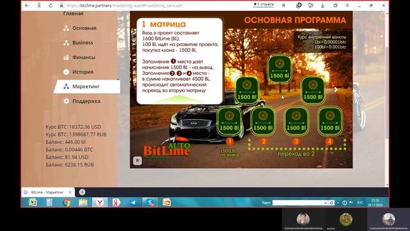410x231 pixels.
Task: Click the переход во 2 label
Action: click(296, 154)
